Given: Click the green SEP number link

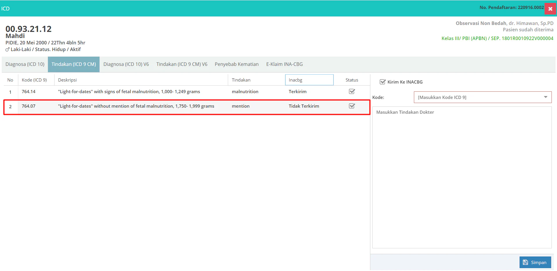Looking at the screenshot, I should click(527, 38).
